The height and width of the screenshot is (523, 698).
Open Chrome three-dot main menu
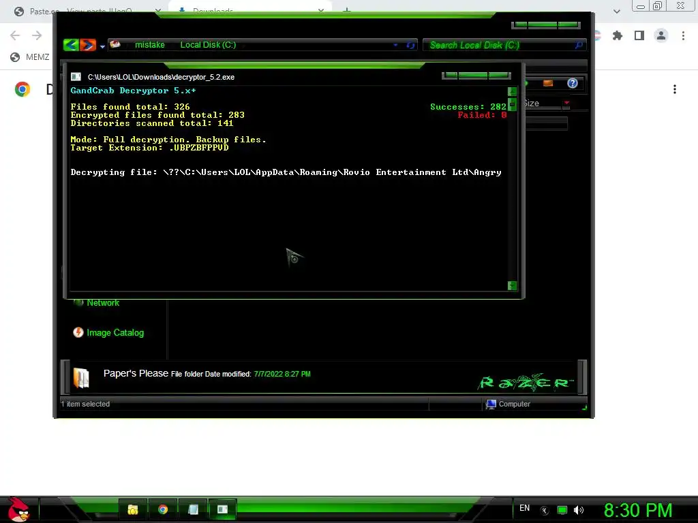click(683, 35)
